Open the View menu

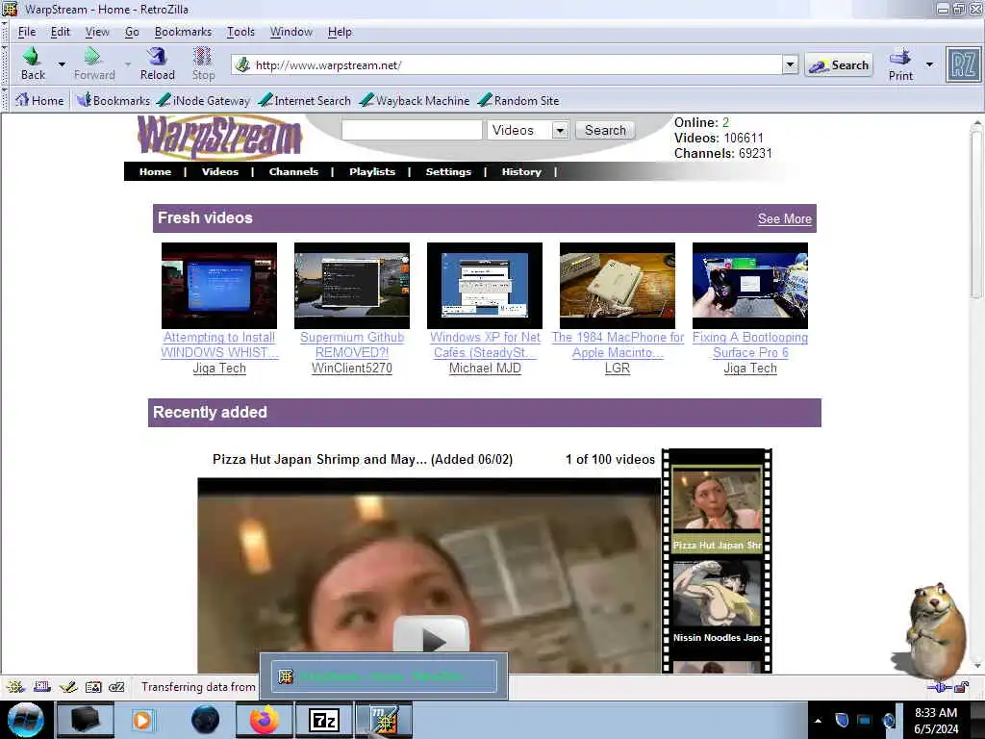[x=97, y=32]
